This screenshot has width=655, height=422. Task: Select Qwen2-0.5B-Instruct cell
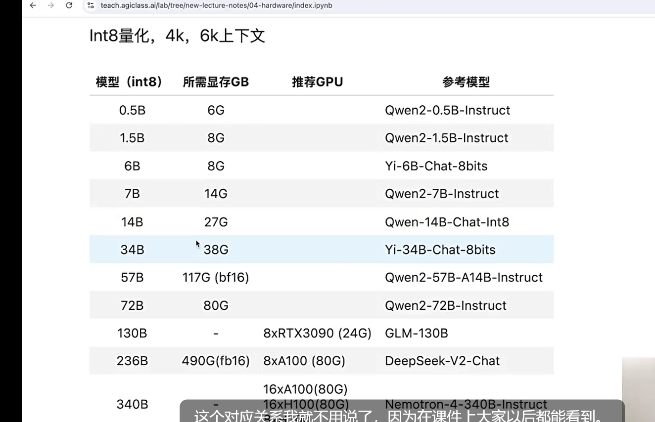[x=448, y=110]
